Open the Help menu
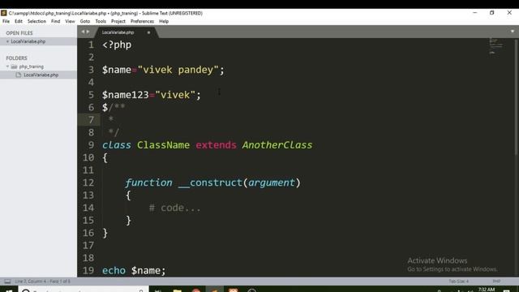This screenshot has width=519, height=292. tap(164, 21)
